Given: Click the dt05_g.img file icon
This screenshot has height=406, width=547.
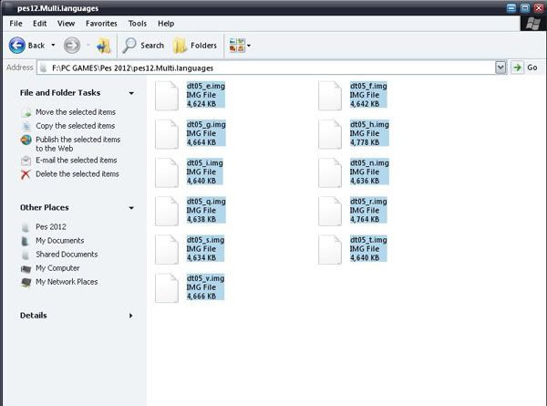Looking at the screenshot, I should 167,134.
